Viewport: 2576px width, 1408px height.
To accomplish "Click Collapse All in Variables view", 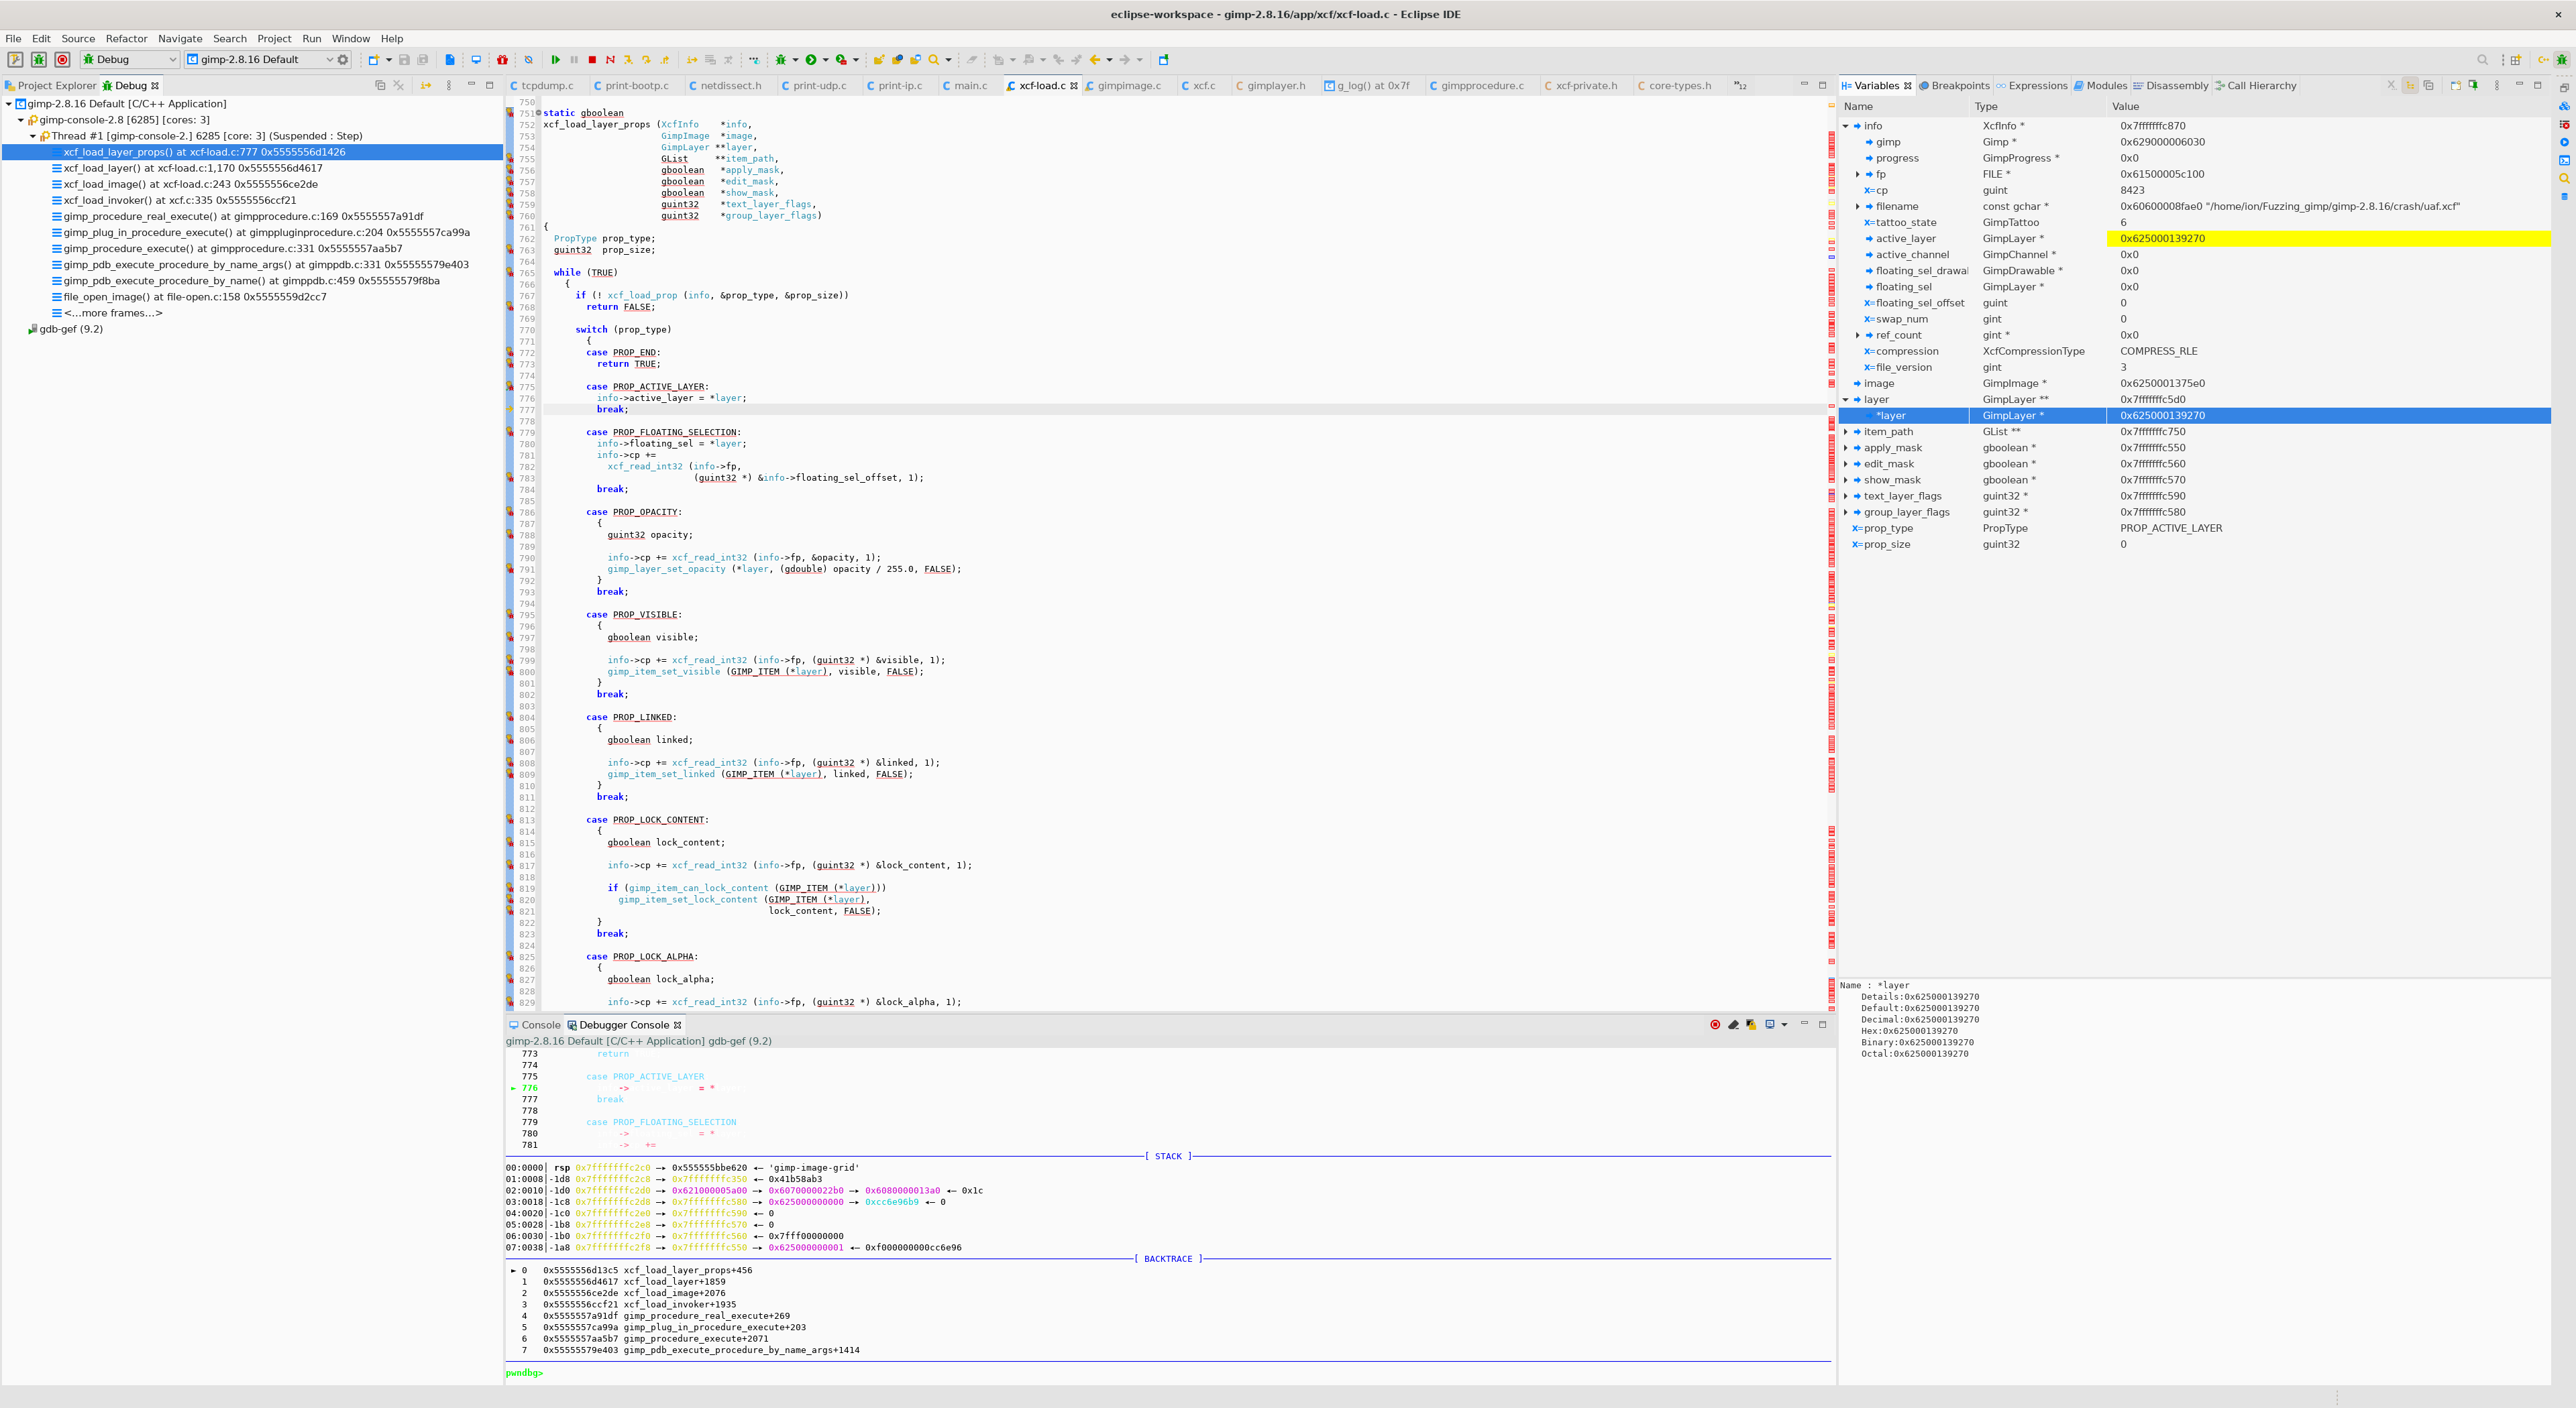I will pos(2428,86).
